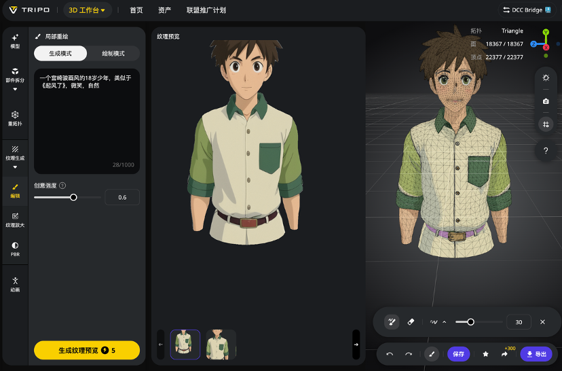Viewport: 562px width, 371px height.
Task: Click the share arrow icon with +300
Action: 505,354
